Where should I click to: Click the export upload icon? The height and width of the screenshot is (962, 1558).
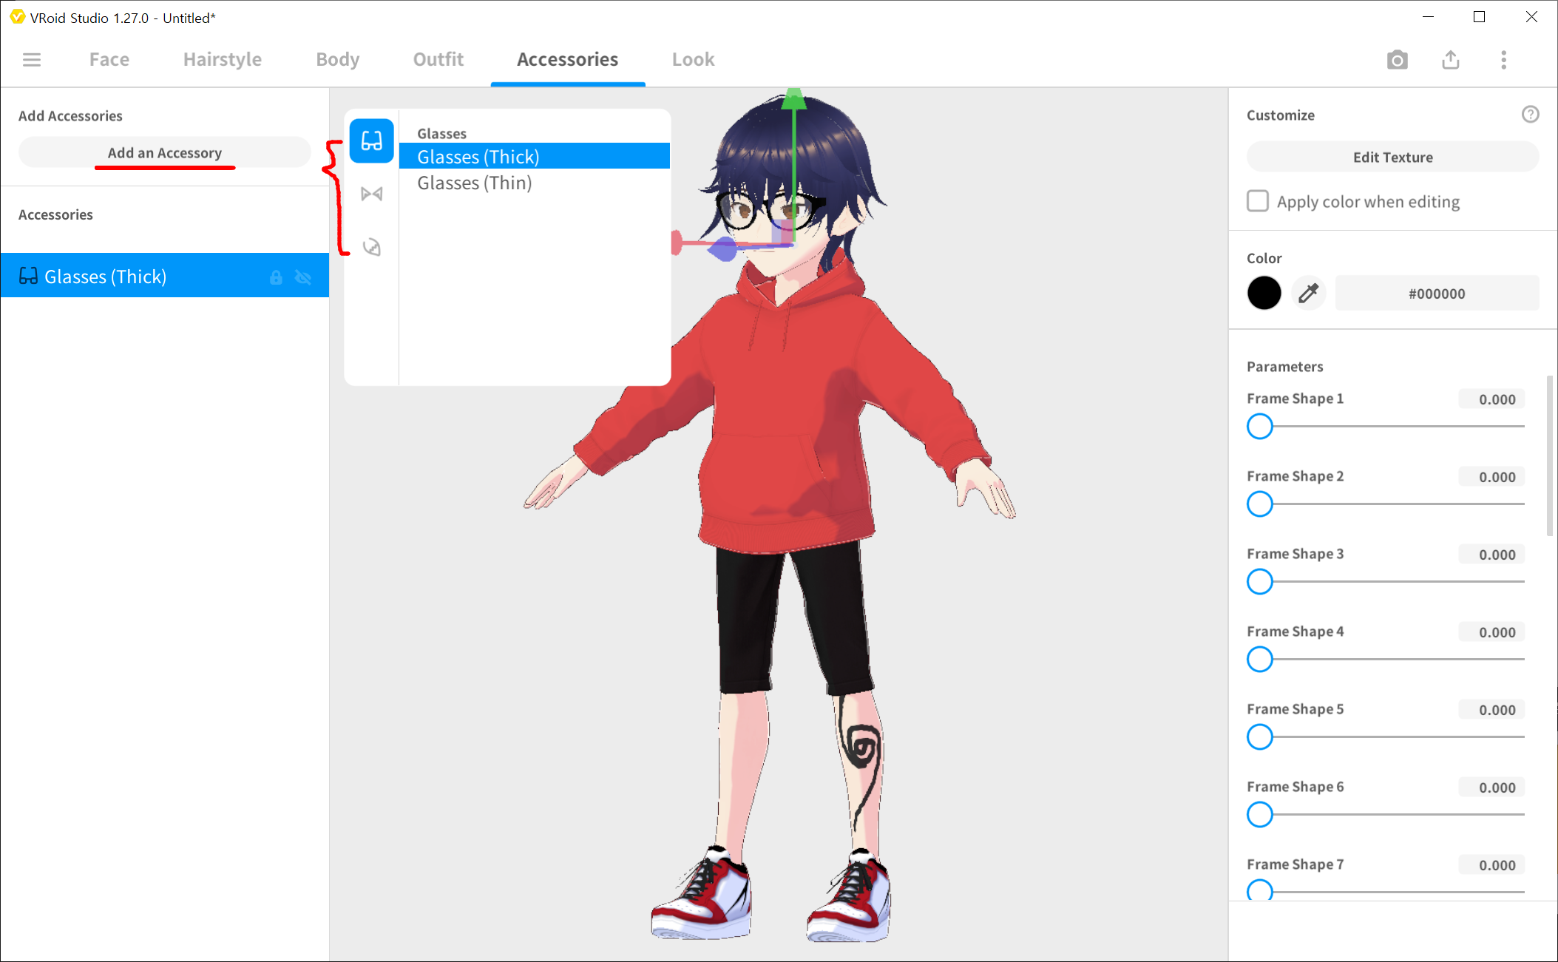pos(1450,59)
